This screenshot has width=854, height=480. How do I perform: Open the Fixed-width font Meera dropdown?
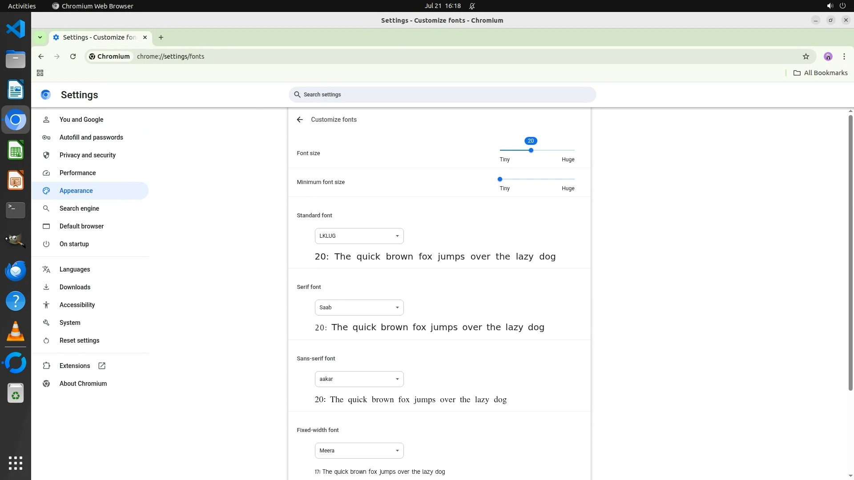pos(359,451)
